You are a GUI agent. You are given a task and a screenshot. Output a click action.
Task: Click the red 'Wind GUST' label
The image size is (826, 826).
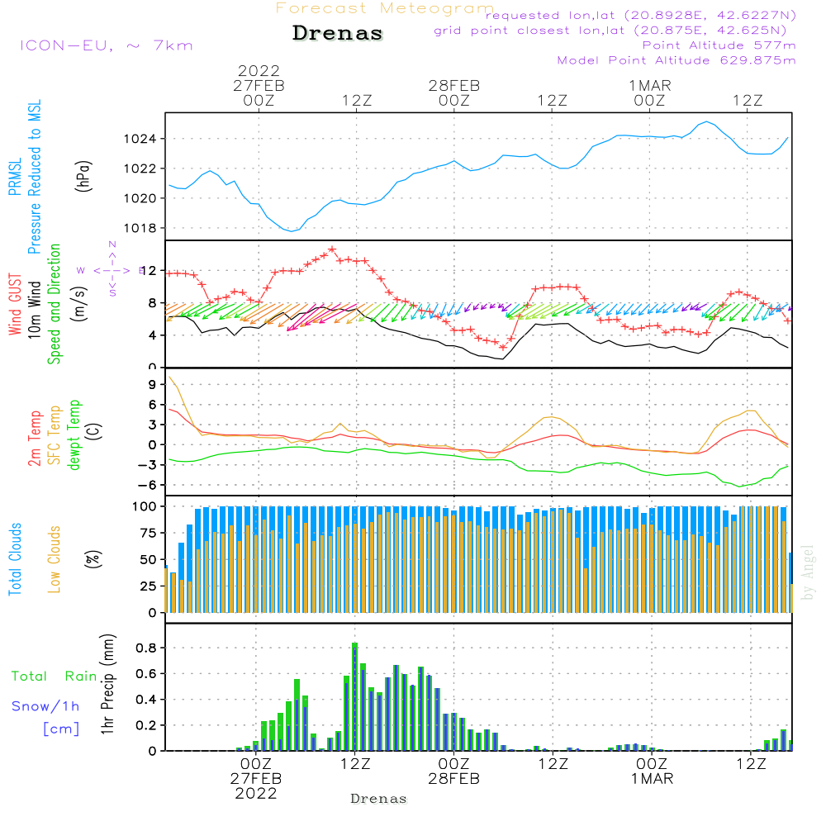[x=15, y=304]
